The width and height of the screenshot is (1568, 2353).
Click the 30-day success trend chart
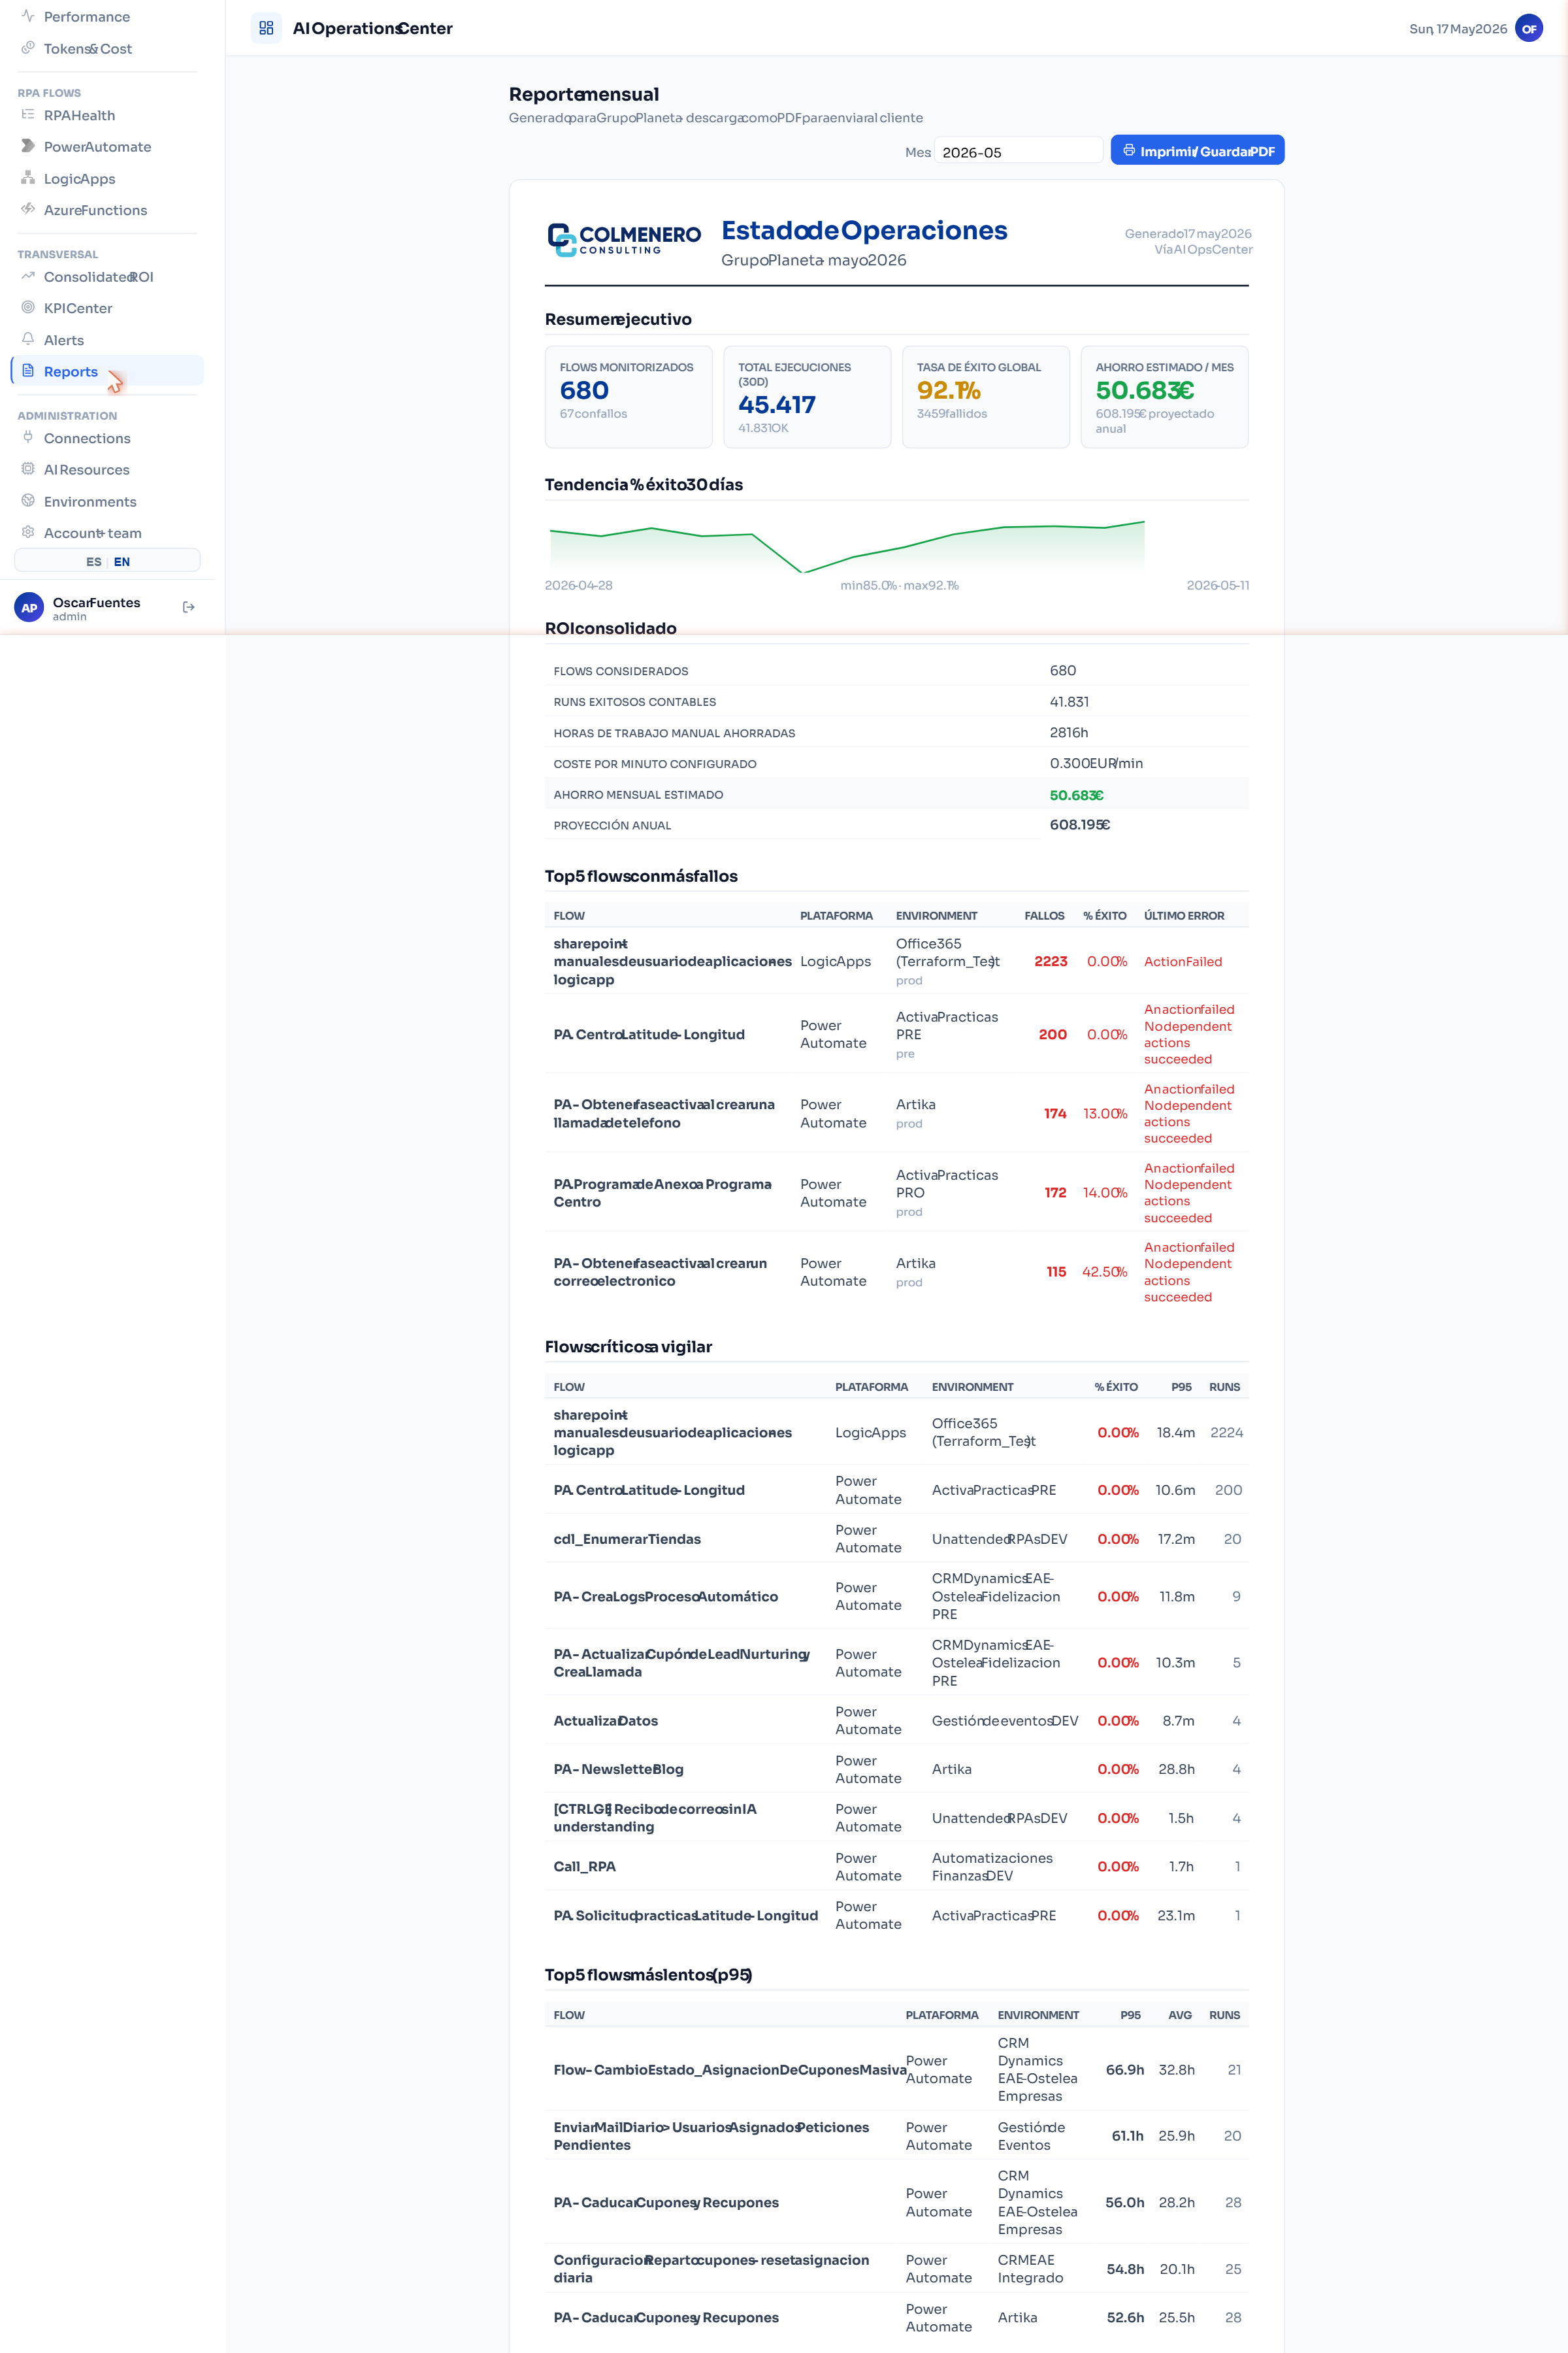(847, 545)
